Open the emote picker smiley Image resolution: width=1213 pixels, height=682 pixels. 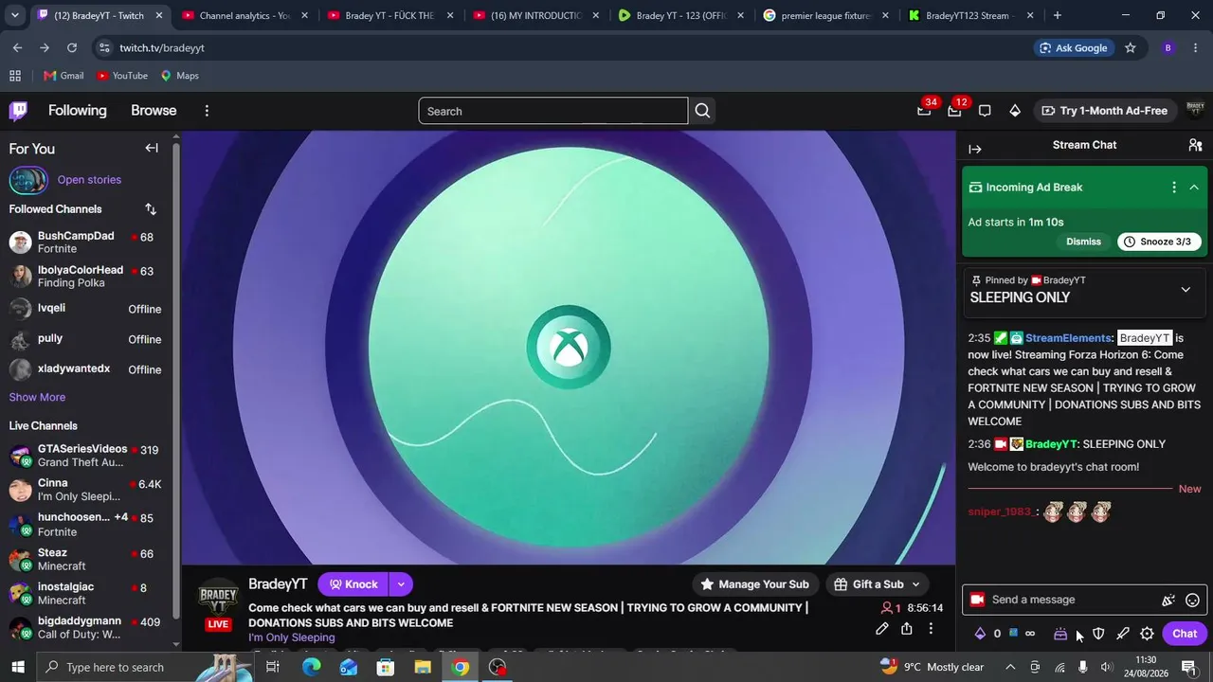pos(1193,600)
